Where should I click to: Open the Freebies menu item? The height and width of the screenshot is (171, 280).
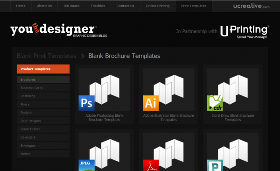pos(98,6)
